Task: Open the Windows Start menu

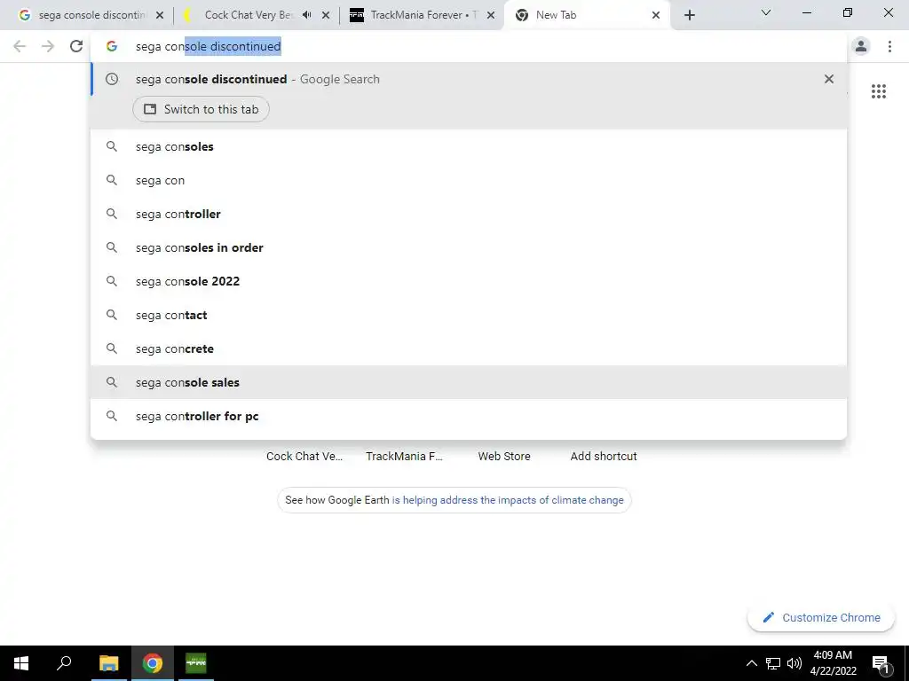Action: coord(21,663)
